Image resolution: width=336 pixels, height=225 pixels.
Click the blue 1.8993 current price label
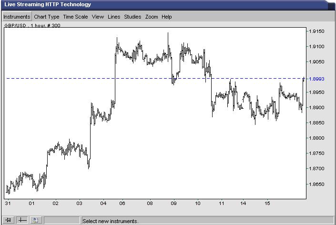[x=317, y=79]
